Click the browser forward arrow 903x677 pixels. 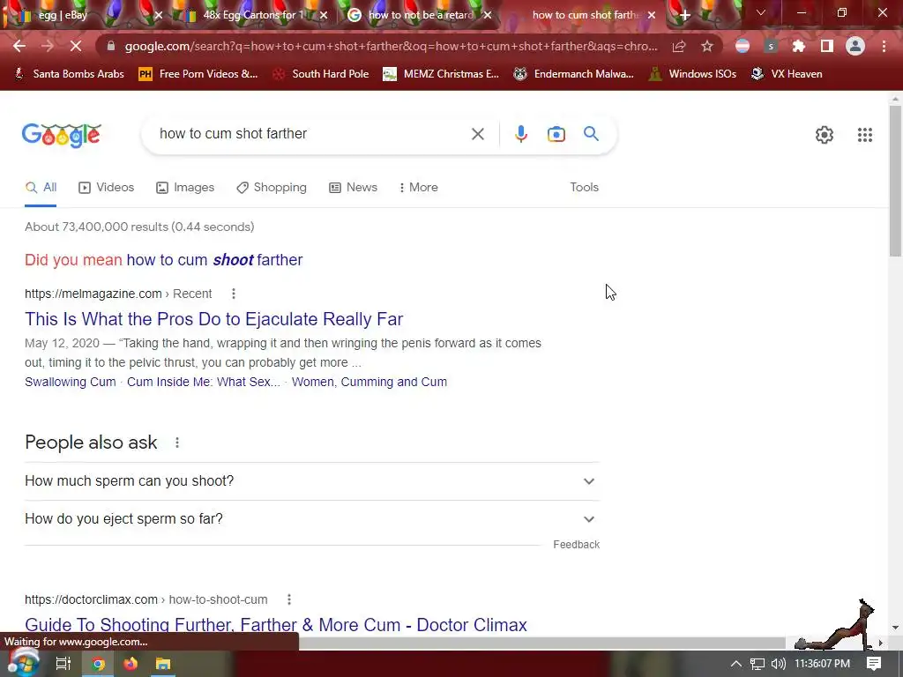[x=48, y=46]
